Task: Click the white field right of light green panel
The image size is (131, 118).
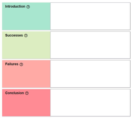Action: [x=90, y=45]
